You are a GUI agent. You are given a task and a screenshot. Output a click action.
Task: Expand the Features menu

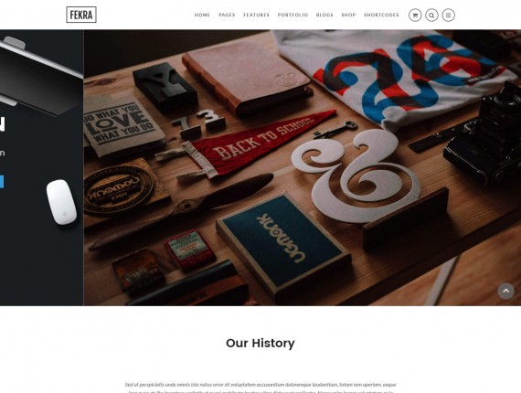257,15
